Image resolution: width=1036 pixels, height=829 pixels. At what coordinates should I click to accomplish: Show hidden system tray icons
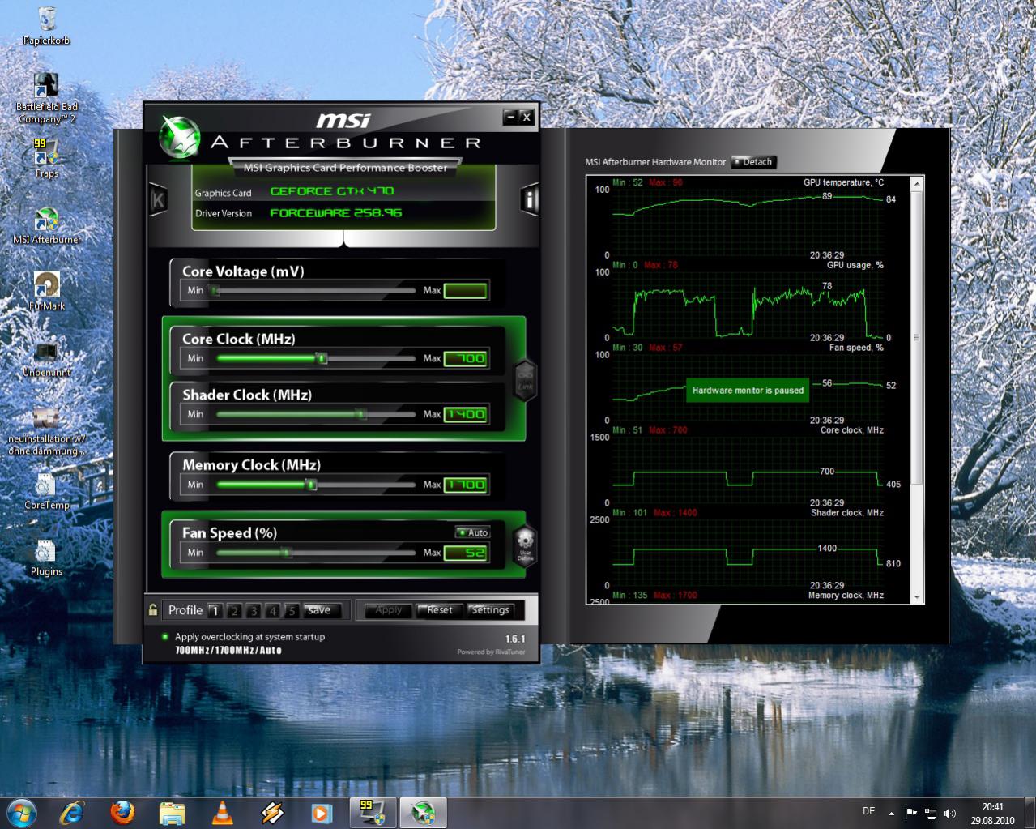tap(891, 813)
